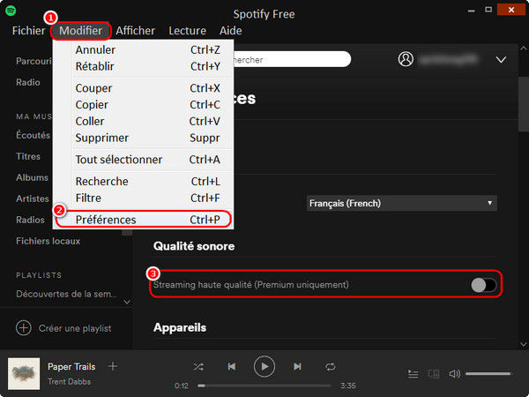Screen dimensions: 529x397
Task: Open Radio in the sidebar
Action: 28,82
